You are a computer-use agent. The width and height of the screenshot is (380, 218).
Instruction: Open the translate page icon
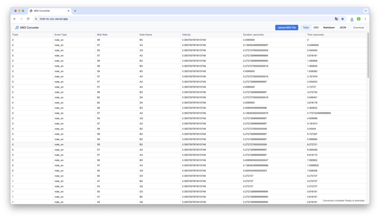point(337,19)
